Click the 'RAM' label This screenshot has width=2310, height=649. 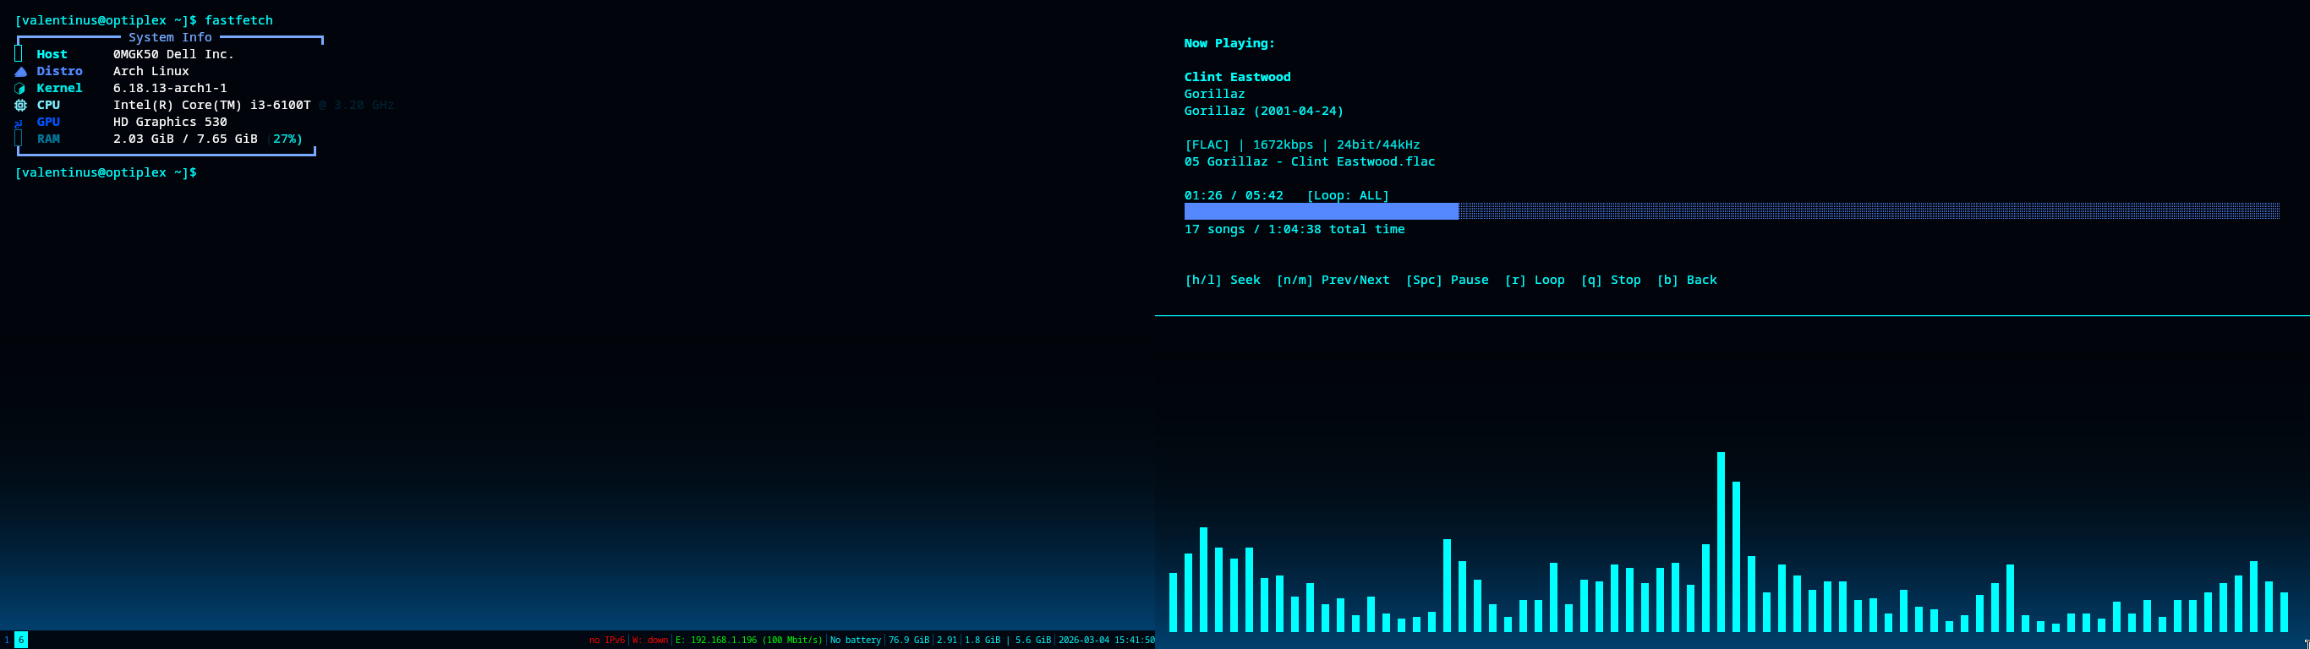click(48, 139)
